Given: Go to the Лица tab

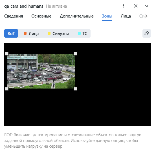Looking at the screenshot, I should click(x=126, y=16).
